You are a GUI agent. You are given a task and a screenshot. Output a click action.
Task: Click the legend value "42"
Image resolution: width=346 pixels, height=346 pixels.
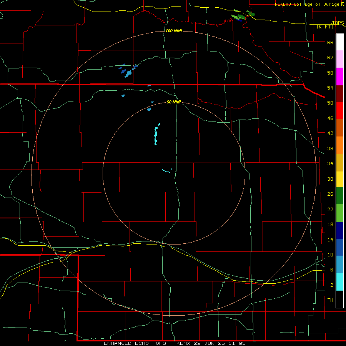(330, 133)
